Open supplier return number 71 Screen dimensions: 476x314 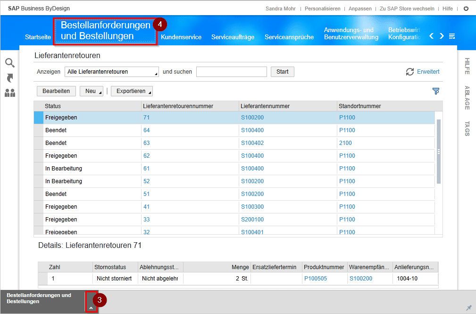146,118
